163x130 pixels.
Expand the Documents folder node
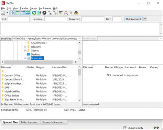tap(25, 58)
